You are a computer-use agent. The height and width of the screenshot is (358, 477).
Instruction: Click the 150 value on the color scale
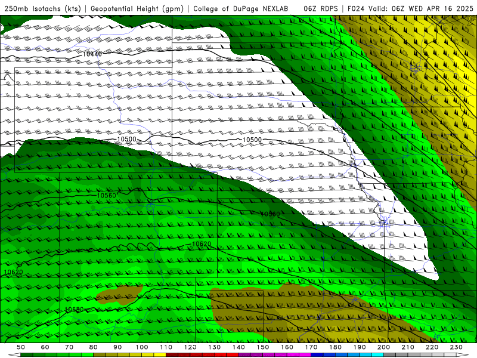pyautogui.click(x=263, y=347)
